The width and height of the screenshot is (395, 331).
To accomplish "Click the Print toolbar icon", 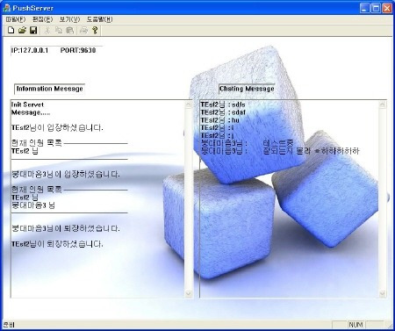I will point(83,30).
